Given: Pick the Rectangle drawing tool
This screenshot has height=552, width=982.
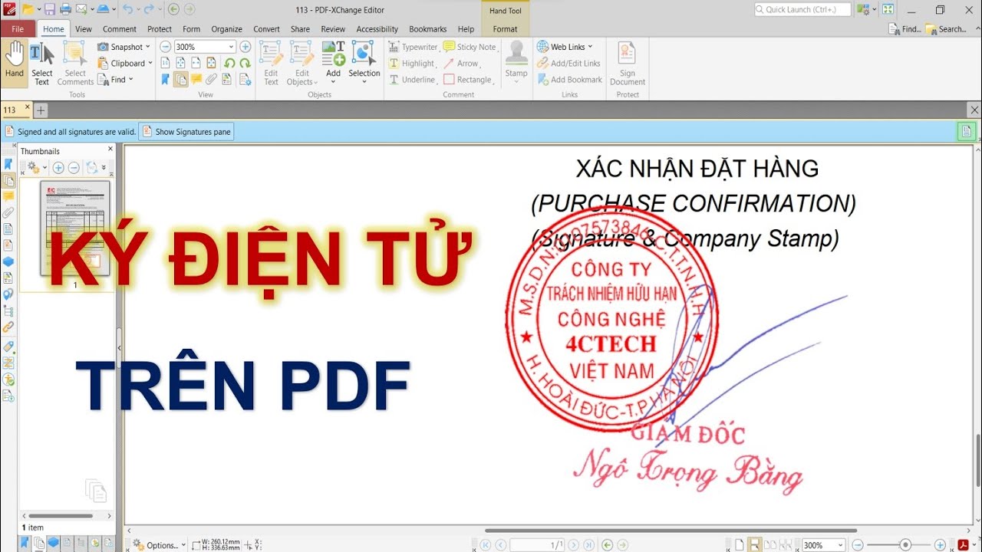Looking at the screenshot, I should coord(467,80).
